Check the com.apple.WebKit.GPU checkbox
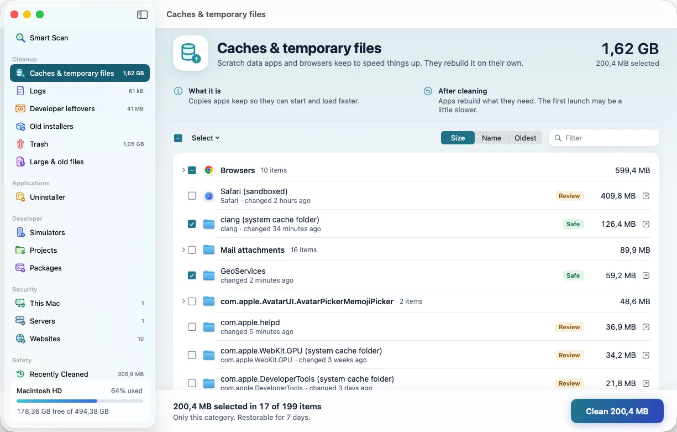 (192, 355)
